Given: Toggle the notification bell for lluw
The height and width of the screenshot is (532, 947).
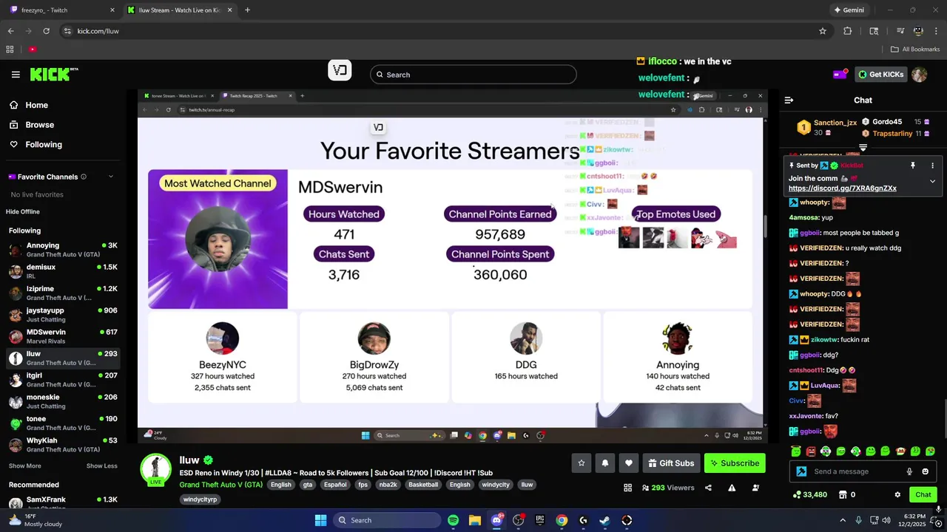Looking at the screenshot, I should (x=605, y=463).
